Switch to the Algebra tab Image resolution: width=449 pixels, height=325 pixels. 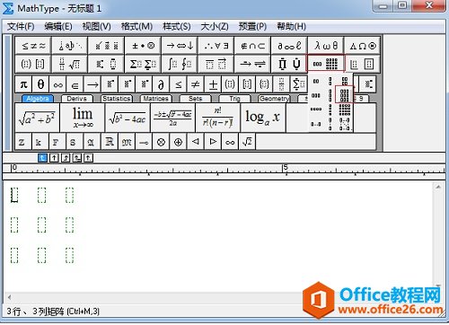coord(38,99)
